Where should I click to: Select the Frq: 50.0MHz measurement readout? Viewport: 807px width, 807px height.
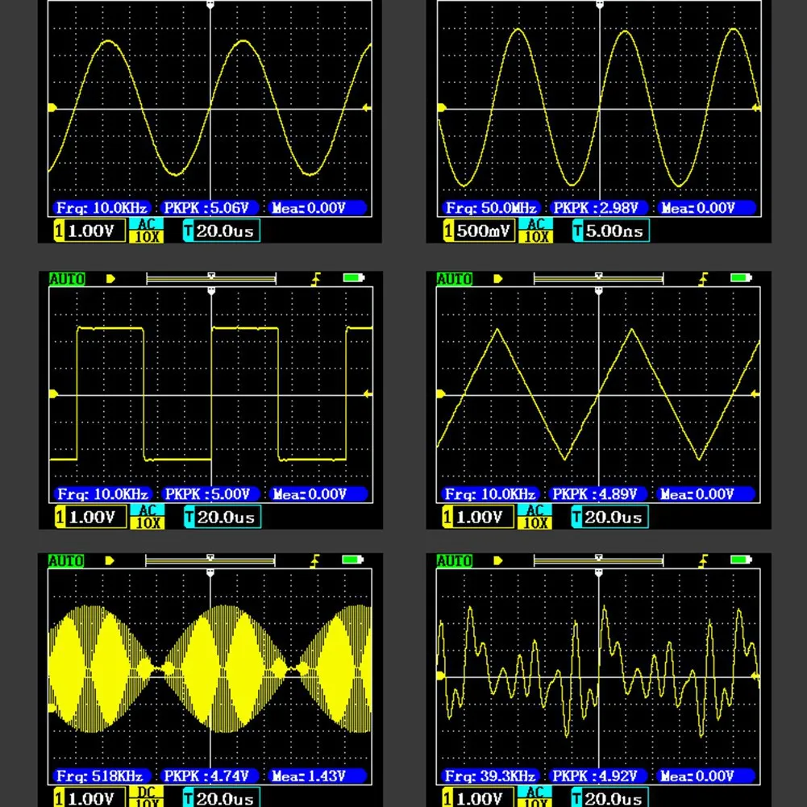click(x=491, y=208)
